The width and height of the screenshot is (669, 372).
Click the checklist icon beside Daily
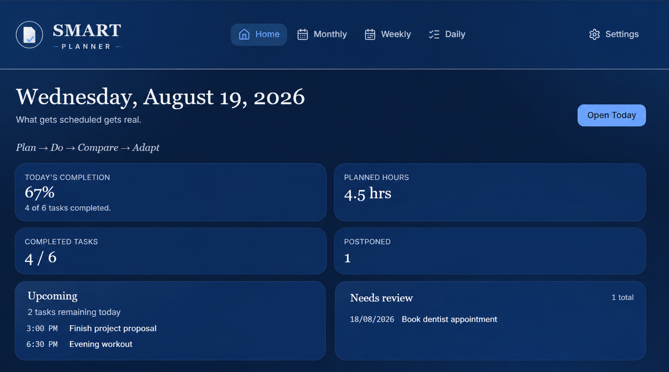(x=434, y=34)
